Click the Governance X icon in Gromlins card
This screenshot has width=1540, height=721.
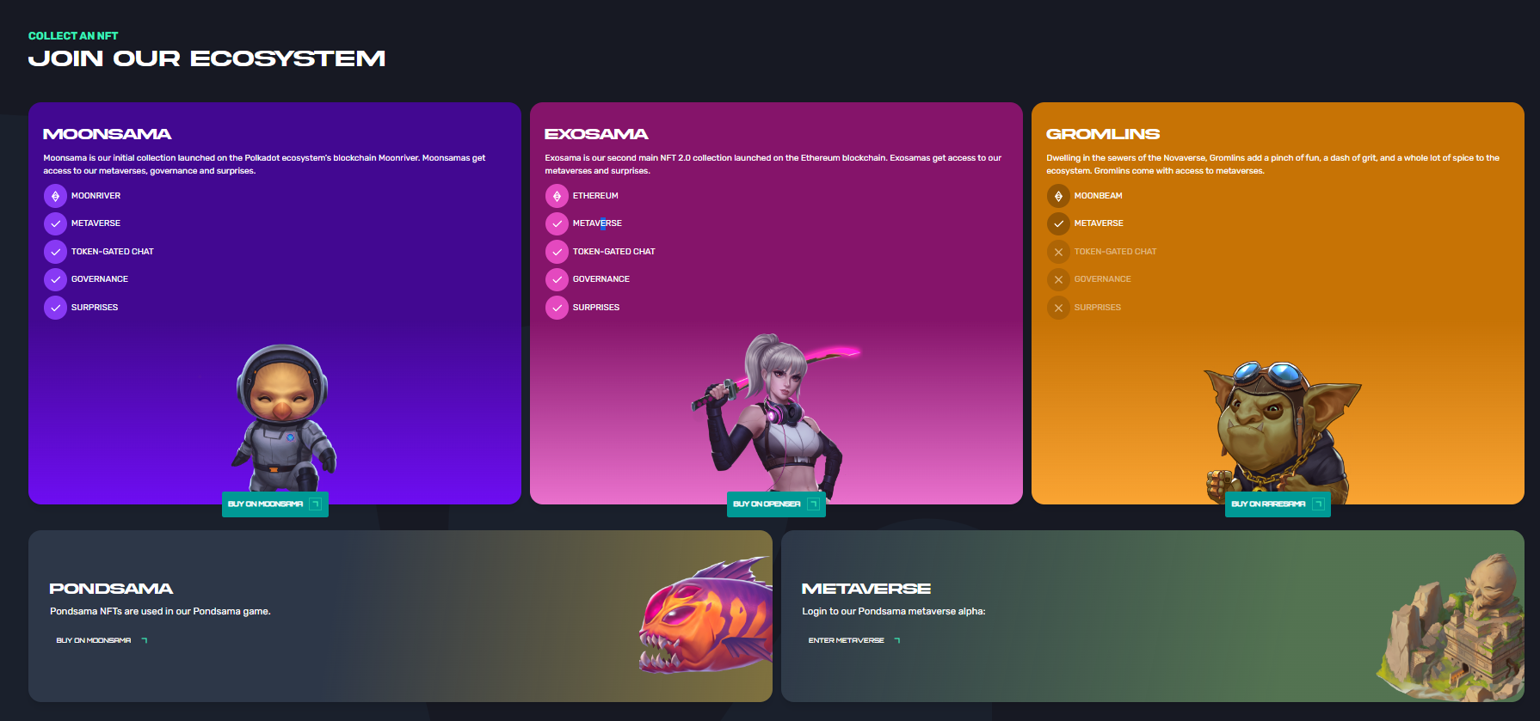(x=1058, y=279)
